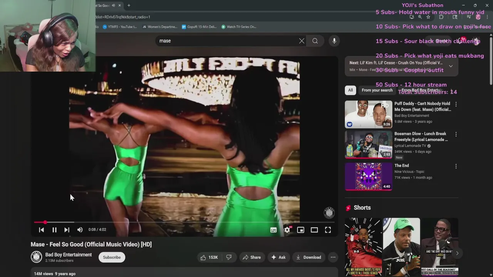The image size is (493, 277).
Task: Open the browser extensions puzzle icon
Action: (441, 17)
